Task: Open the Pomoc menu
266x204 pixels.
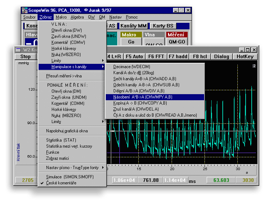Action: [x=132, y=17]
